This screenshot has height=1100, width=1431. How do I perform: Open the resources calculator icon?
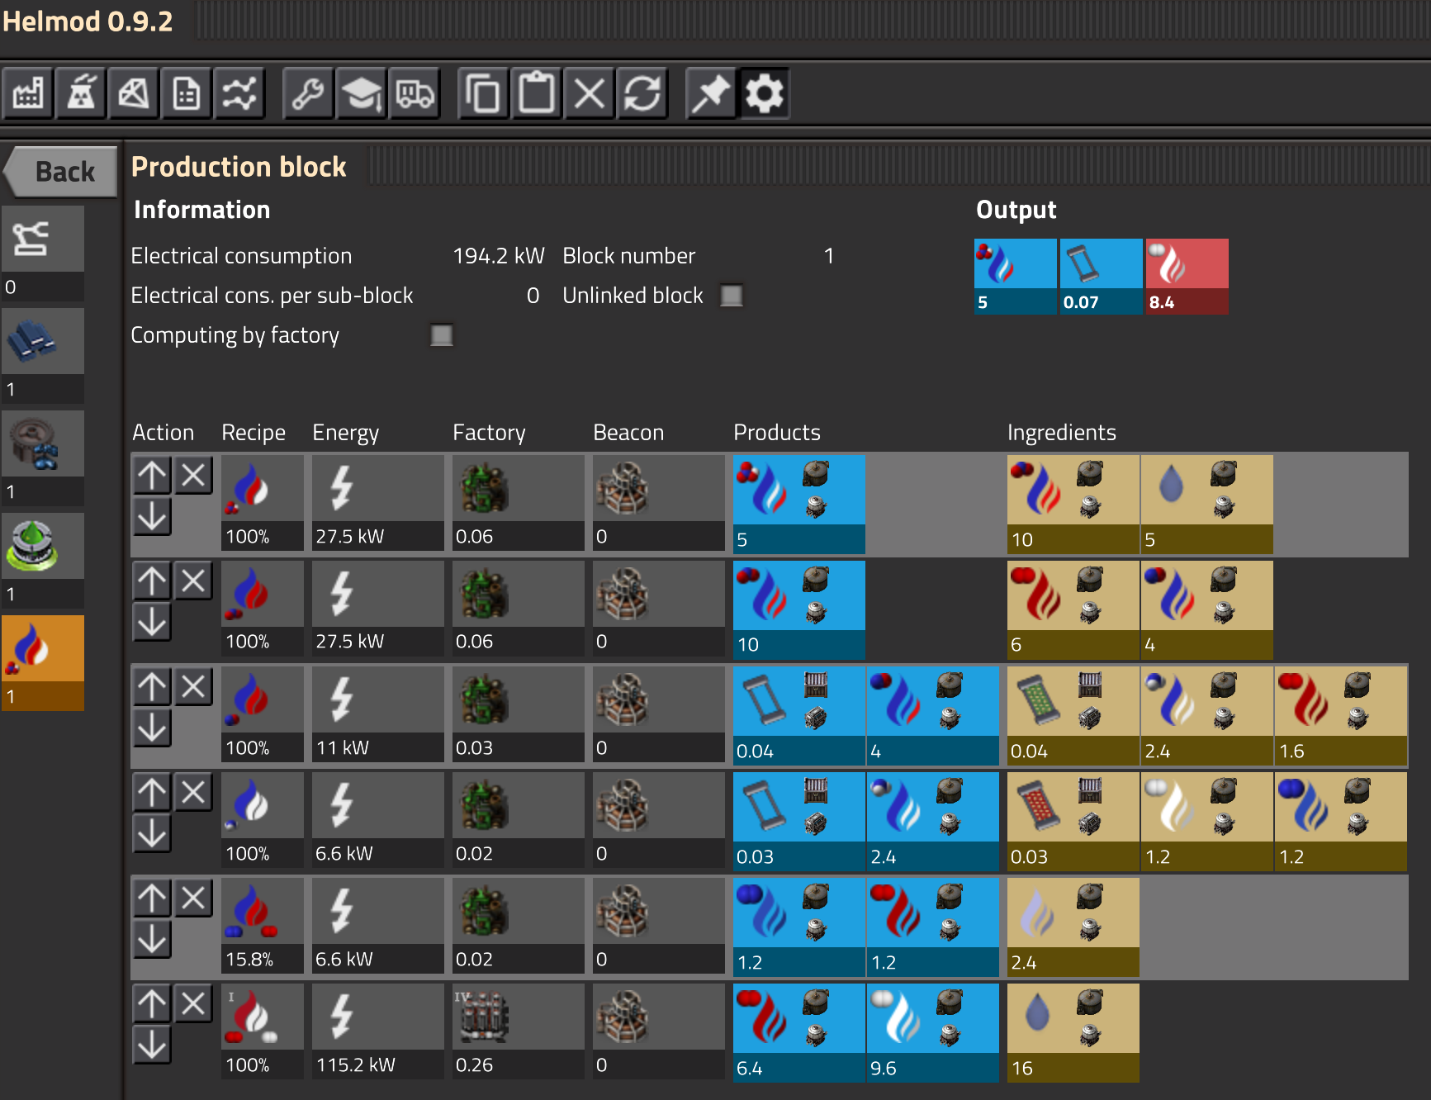click(134, 92)
